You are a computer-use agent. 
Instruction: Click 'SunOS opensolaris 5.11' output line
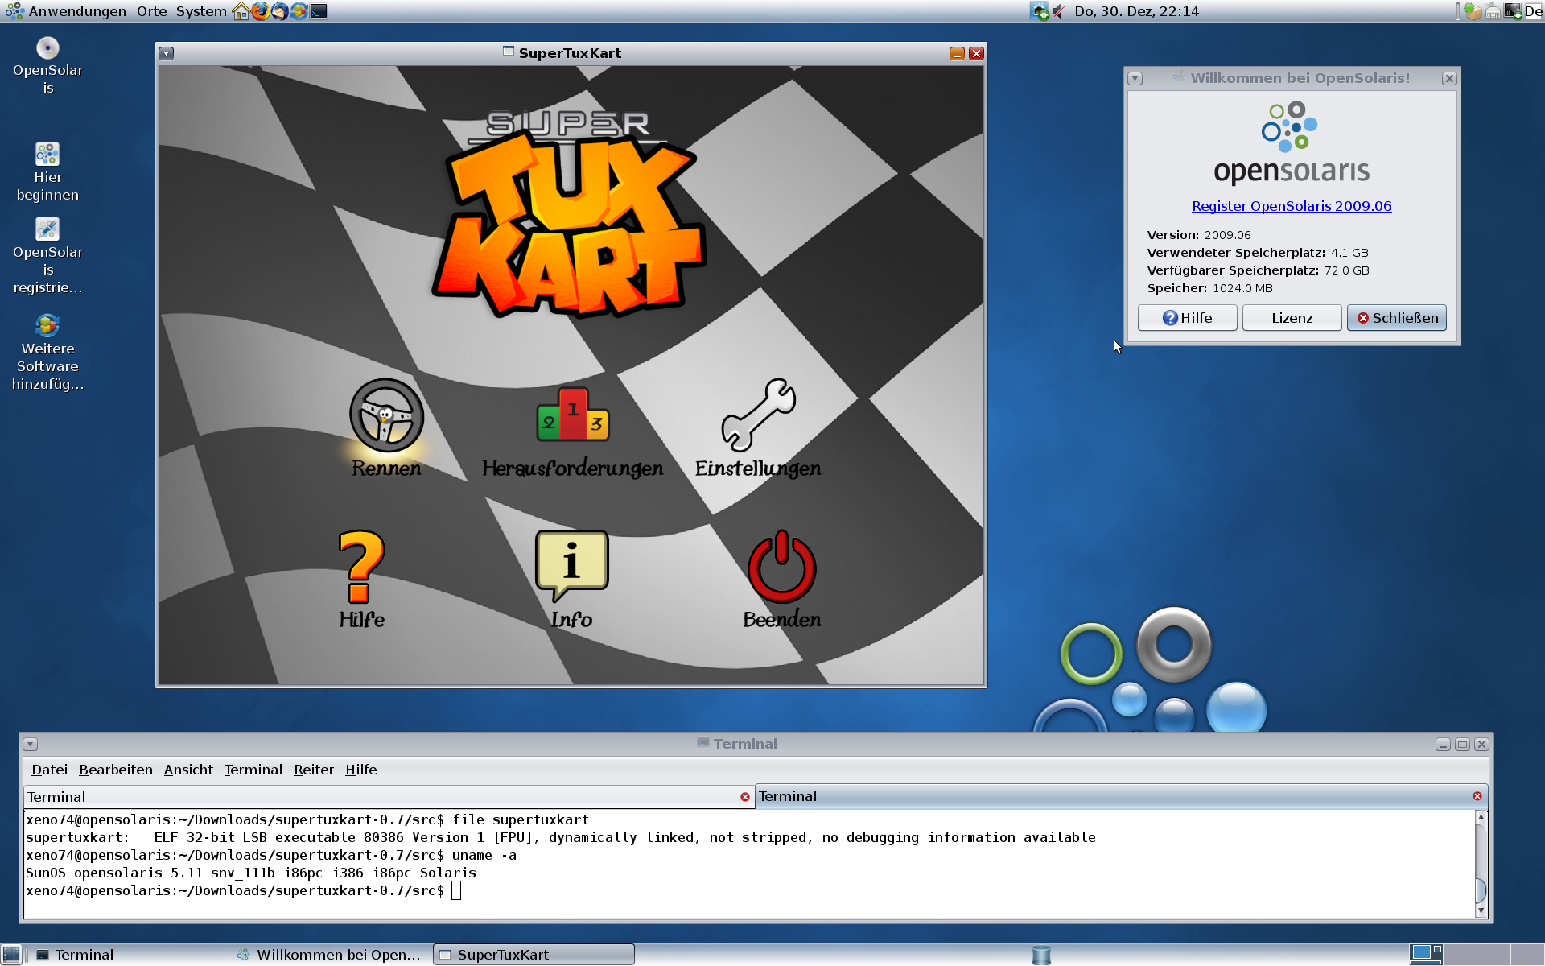point(251,873)
